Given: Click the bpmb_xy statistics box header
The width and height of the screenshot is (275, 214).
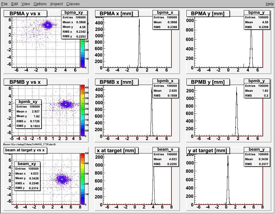Looking at the screenshot, I should point(28,102).
